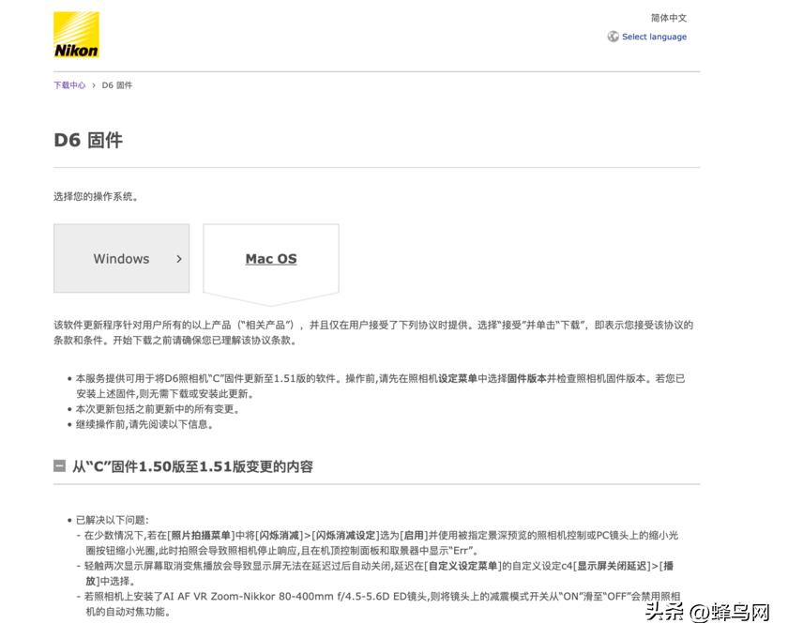The width and height of the screenshot is (788, 639).
Task: Open the Select language link
Action: (654, 37)
